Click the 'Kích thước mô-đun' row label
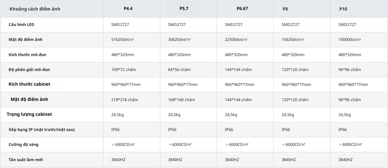 click(27, 55)
